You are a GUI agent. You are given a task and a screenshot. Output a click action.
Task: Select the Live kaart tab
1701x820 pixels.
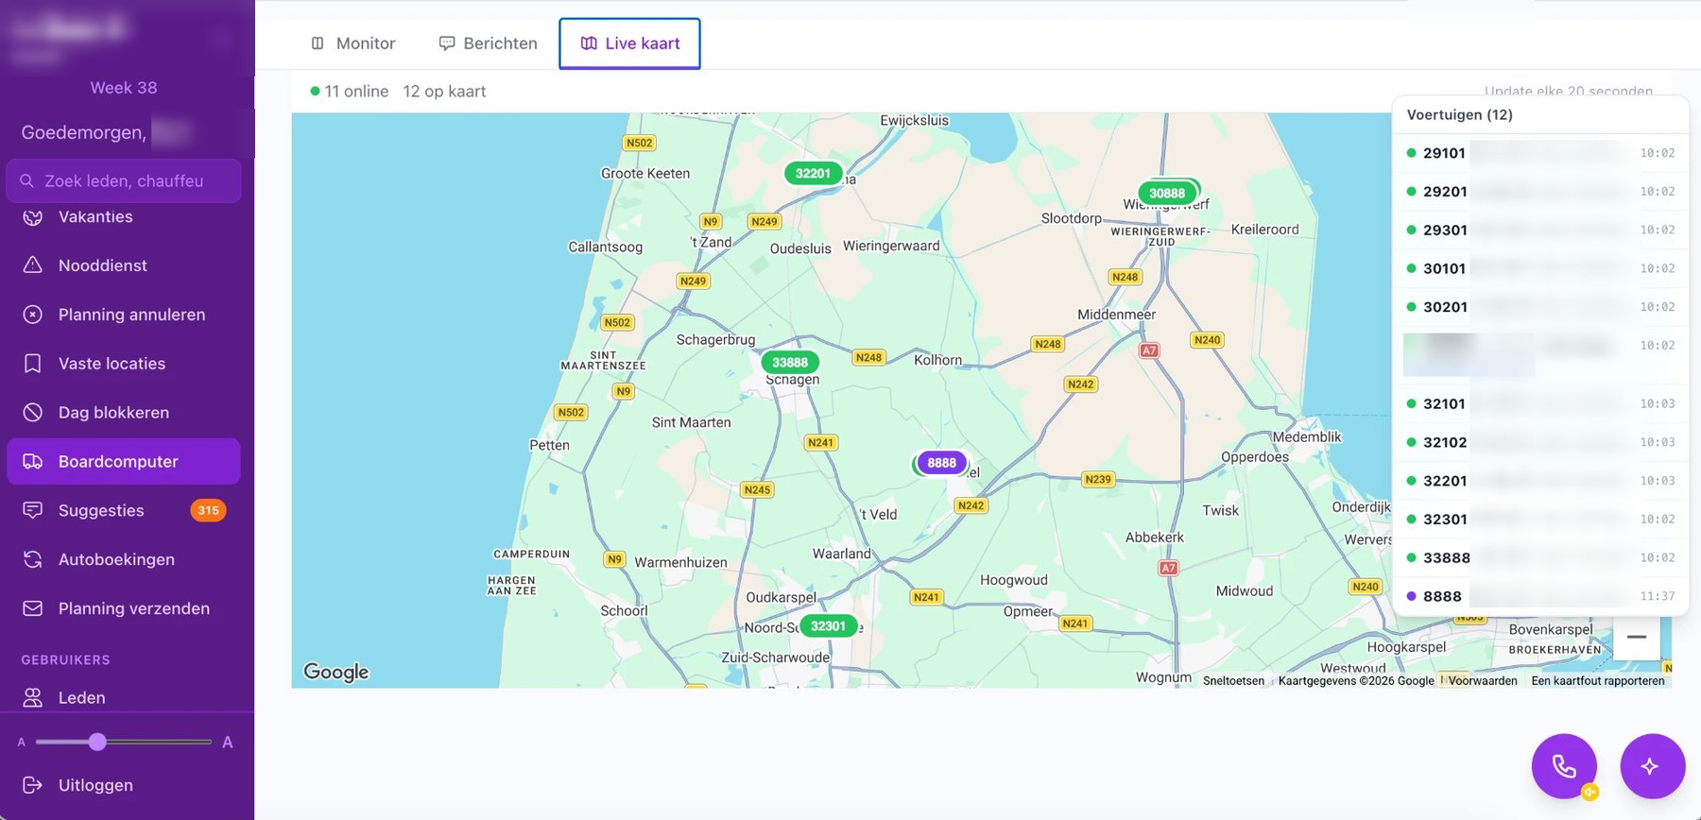pos(629,43)
